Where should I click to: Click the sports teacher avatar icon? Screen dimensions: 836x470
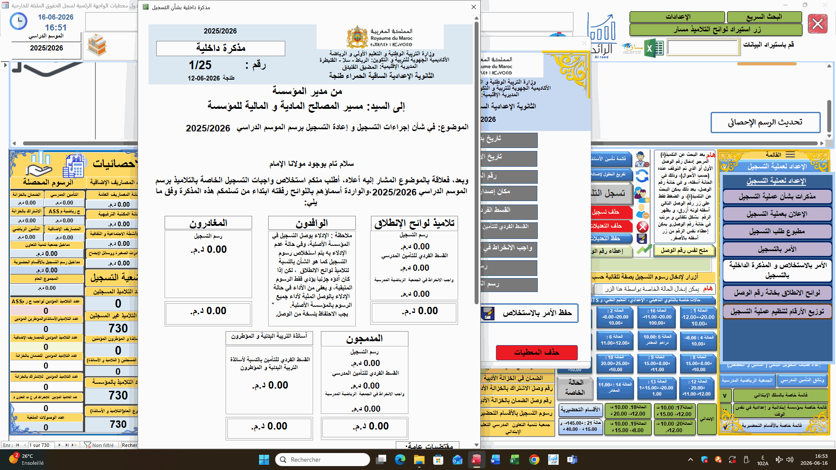[x=642, y=159]
